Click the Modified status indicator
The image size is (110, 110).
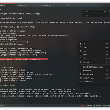click(x=82, y=105)
